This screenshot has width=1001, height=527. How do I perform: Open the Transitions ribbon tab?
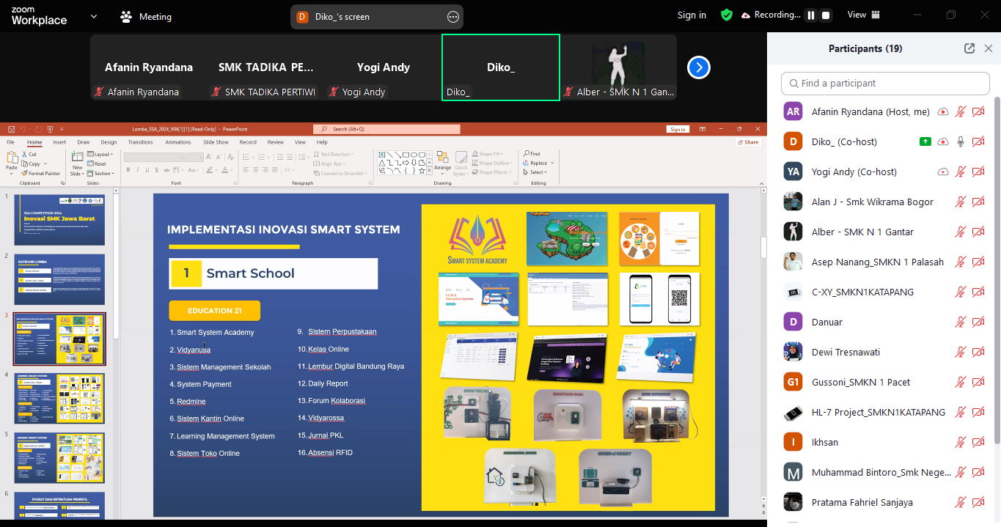(x=140, y=142)
